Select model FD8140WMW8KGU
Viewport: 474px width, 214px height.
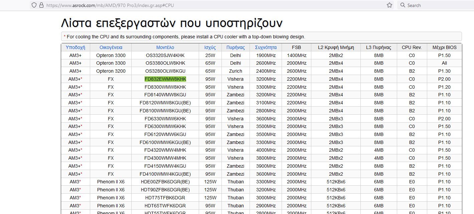[165, 95]
